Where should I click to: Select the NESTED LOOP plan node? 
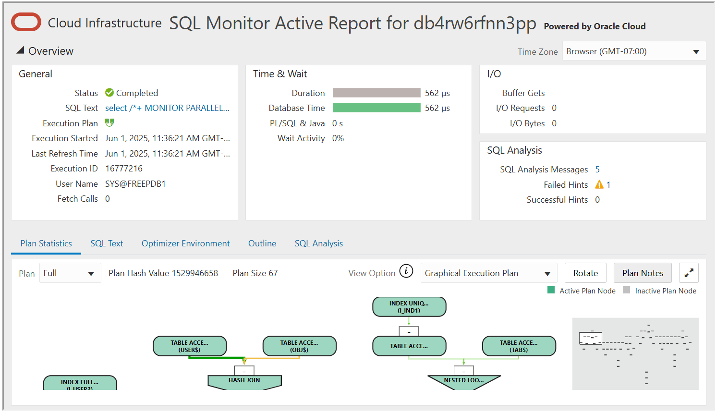(x=463, y=380)
